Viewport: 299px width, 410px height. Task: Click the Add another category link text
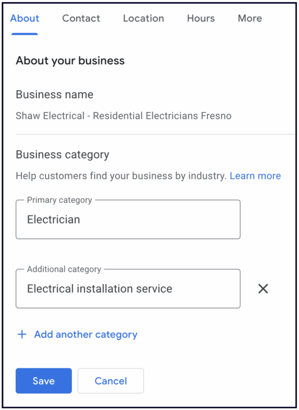[86, 334]
